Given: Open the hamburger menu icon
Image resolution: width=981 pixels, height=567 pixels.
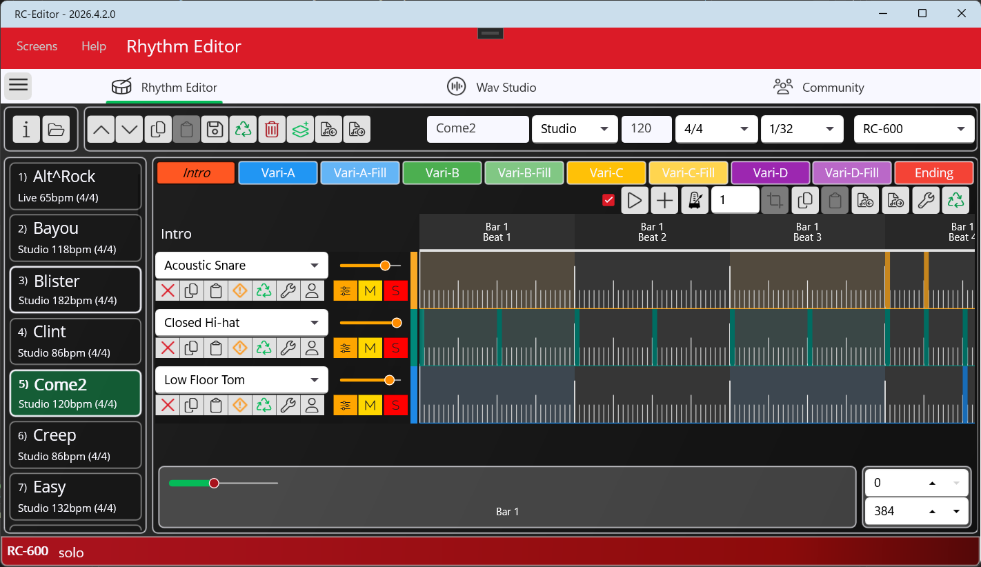Looking at the screenshot, I should pyautogui.click(x=19, y=86).
